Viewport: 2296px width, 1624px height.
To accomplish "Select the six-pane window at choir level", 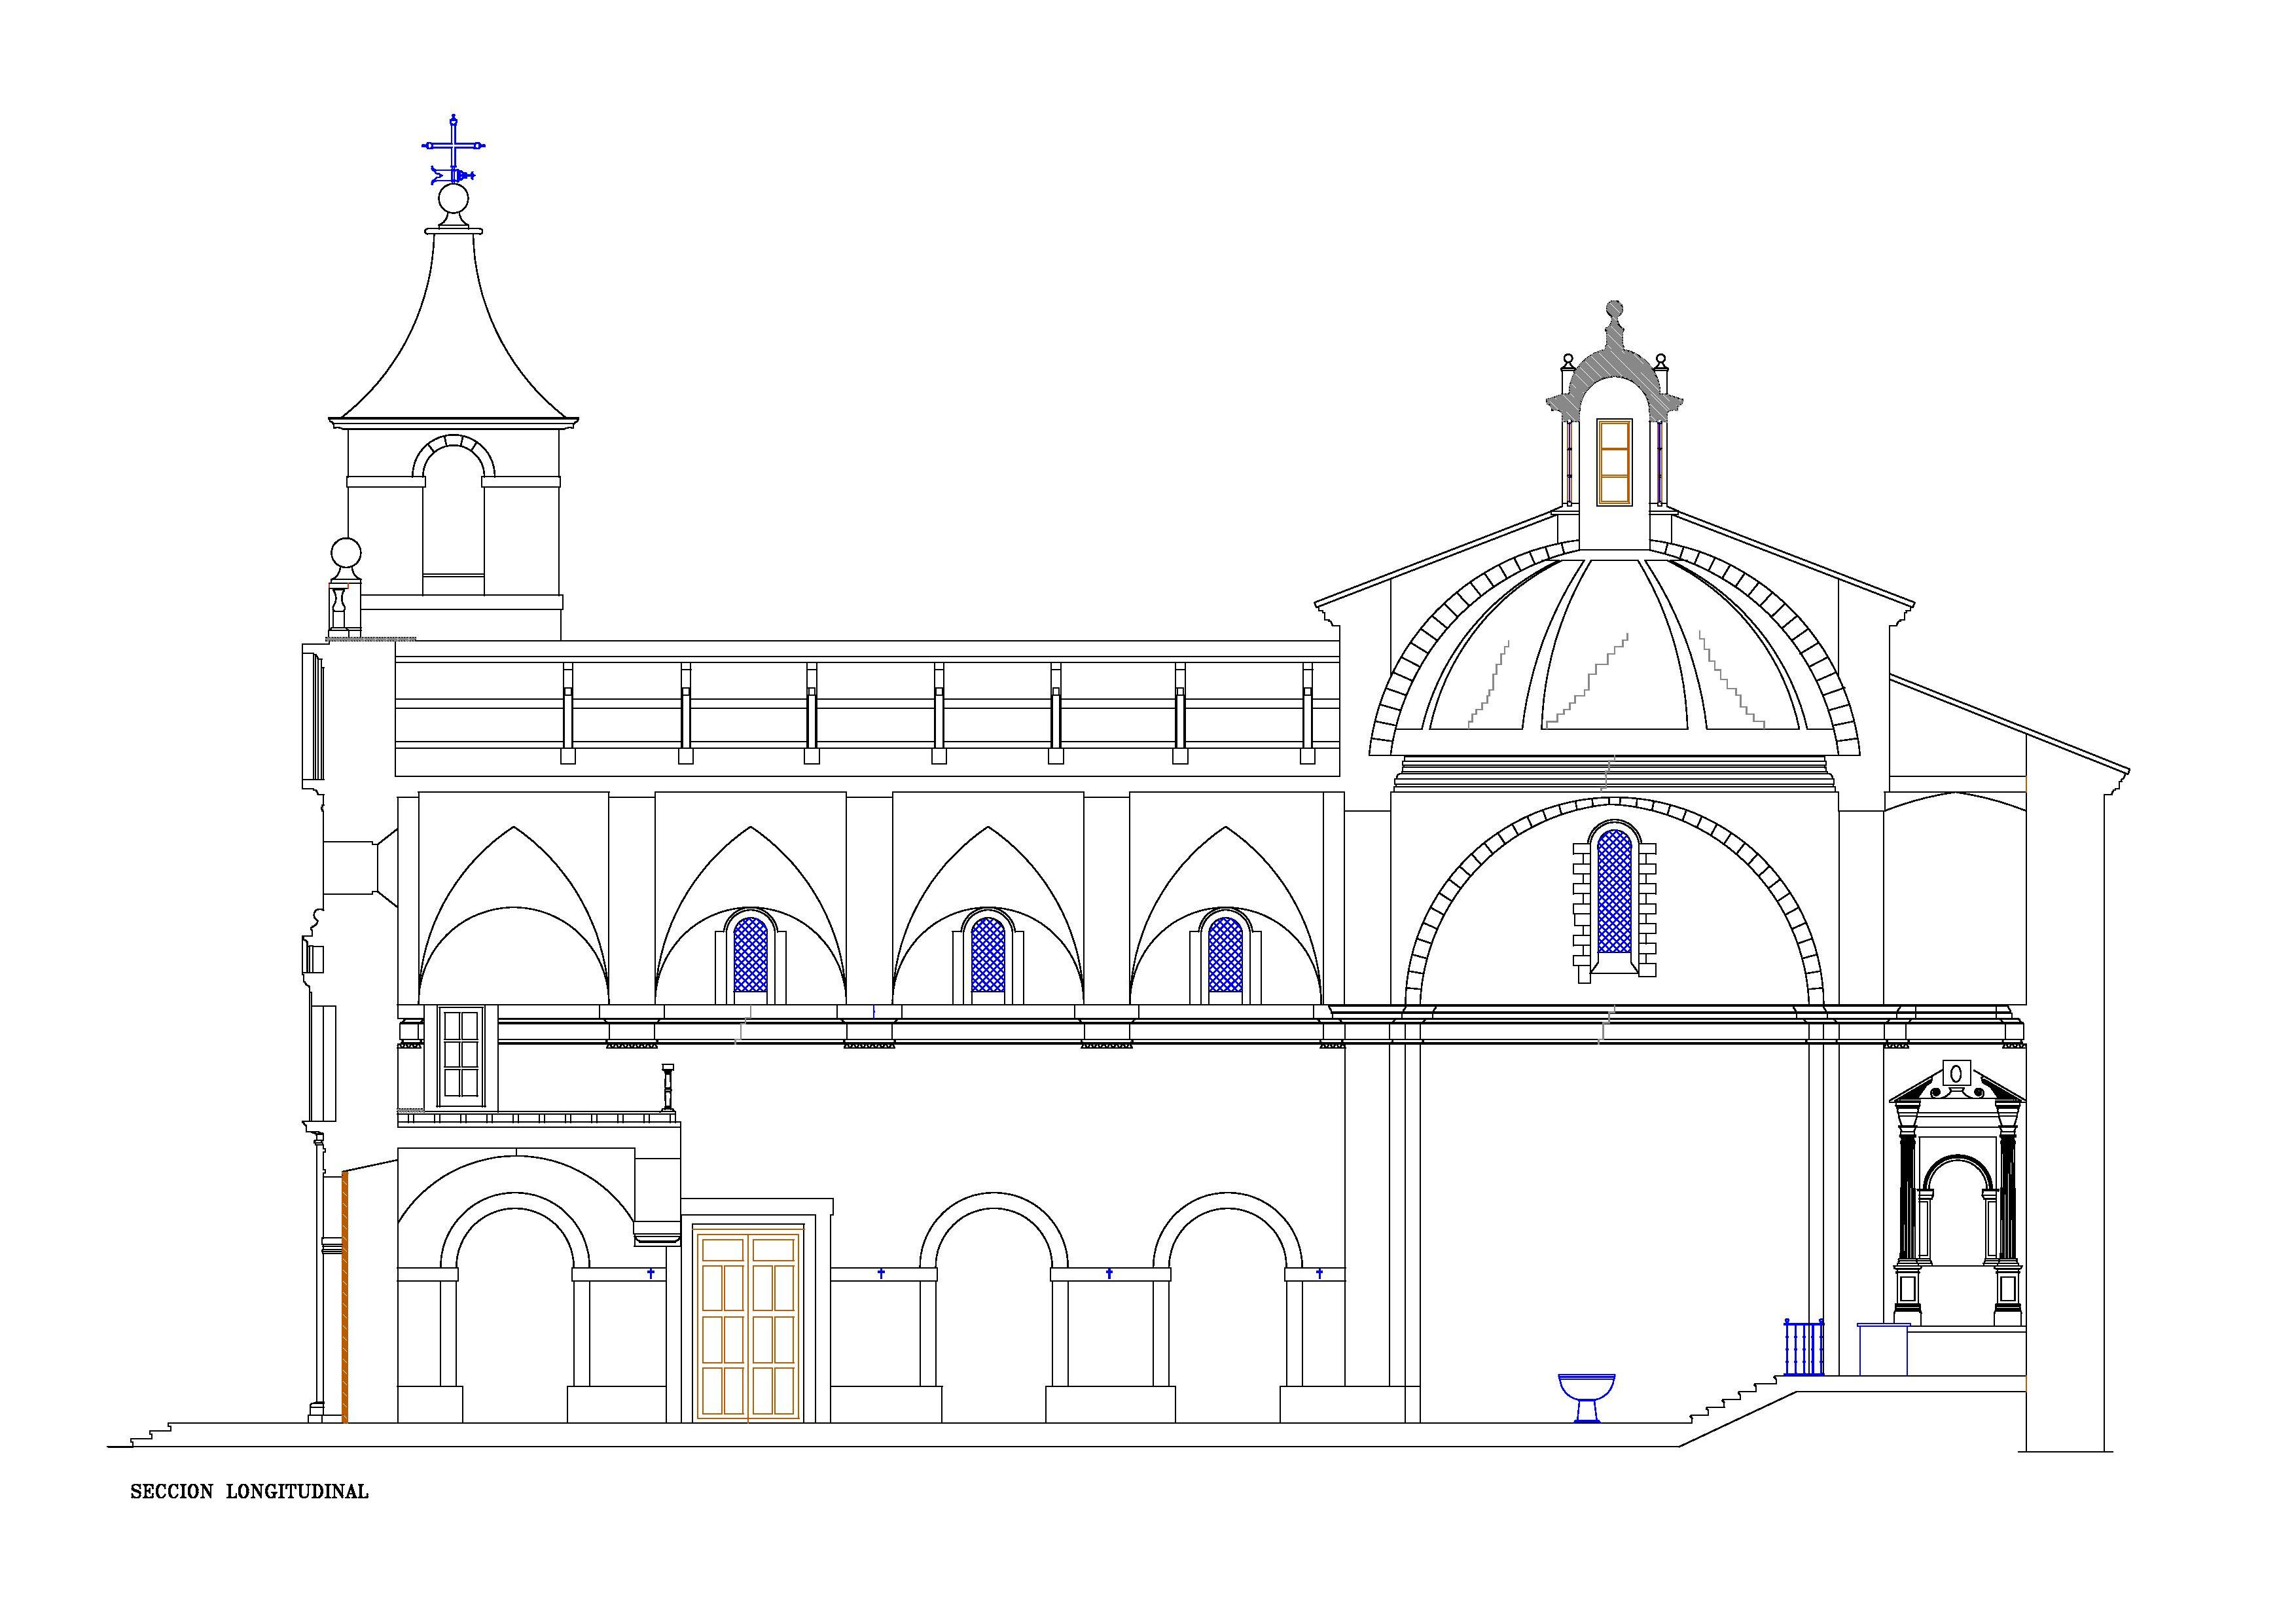I will click(x=461, y=1056).
